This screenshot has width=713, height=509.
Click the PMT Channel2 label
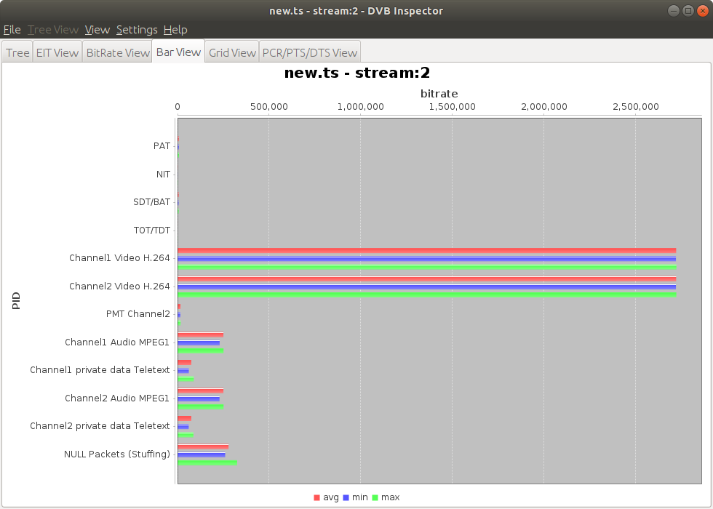click(138, 314)
